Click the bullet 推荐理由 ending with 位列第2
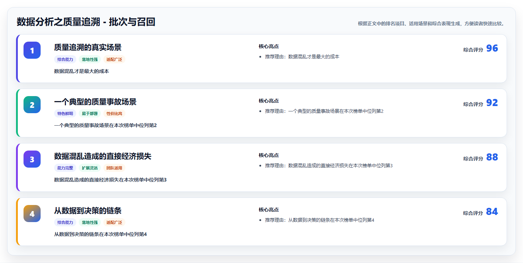Image resolution: width=523 pixels, height=263 pixels. click(x=324, y=111)
